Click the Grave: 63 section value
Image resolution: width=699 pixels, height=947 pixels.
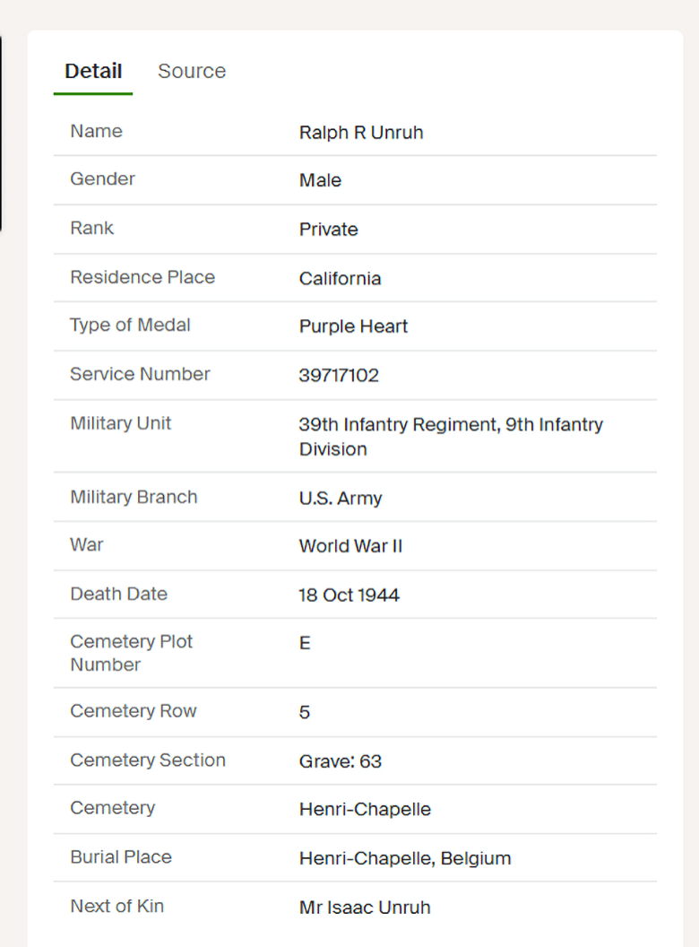point(340,760)
